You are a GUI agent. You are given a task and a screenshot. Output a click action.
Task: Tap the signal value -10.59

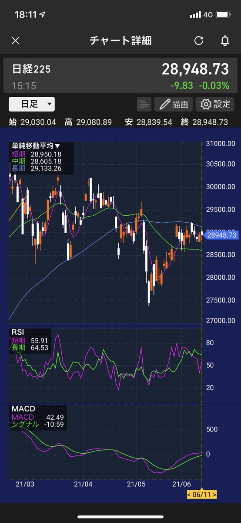coord(54,424)
